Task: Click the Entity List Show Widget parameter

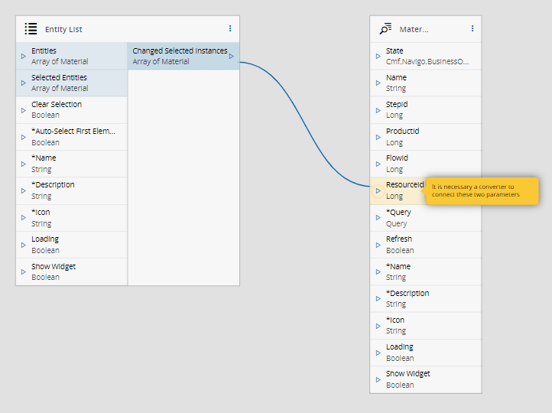Action: 71,272
